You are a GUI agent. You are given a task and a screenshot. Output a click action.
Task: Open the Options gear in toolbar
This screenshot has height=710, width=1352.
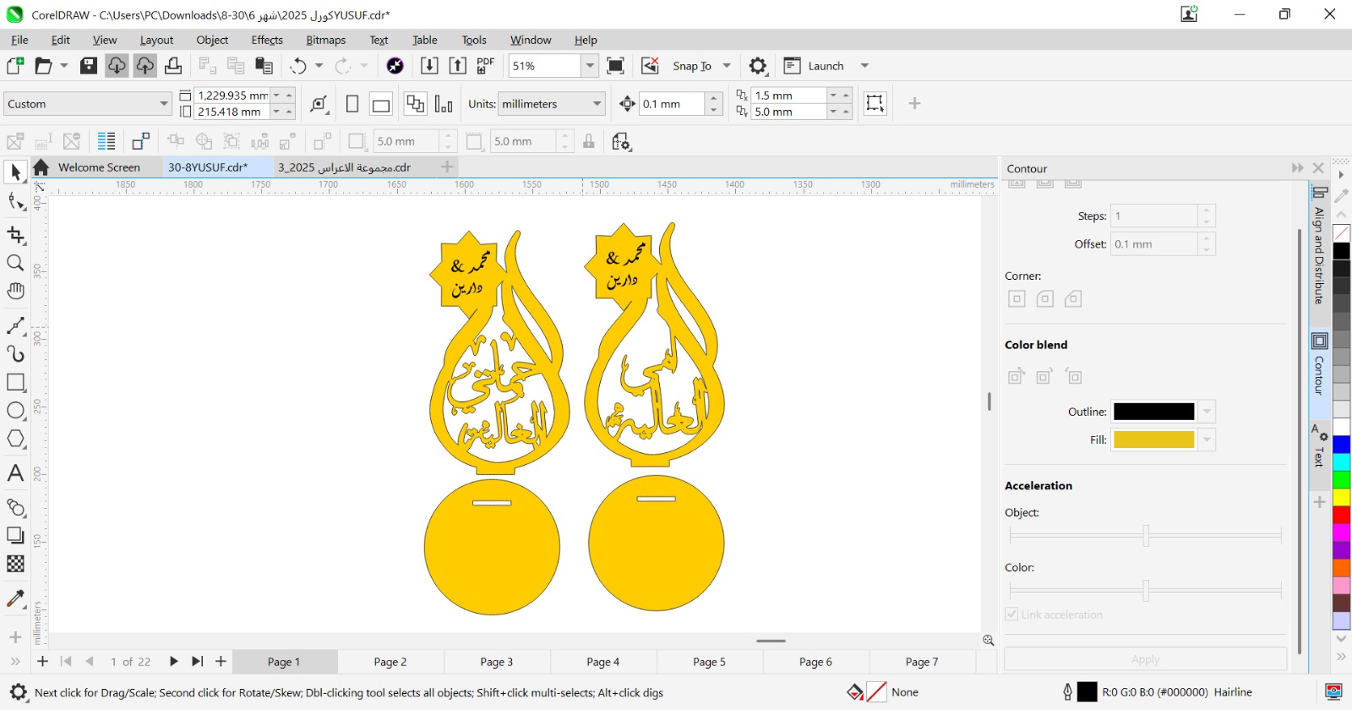(x=758, y=66)
